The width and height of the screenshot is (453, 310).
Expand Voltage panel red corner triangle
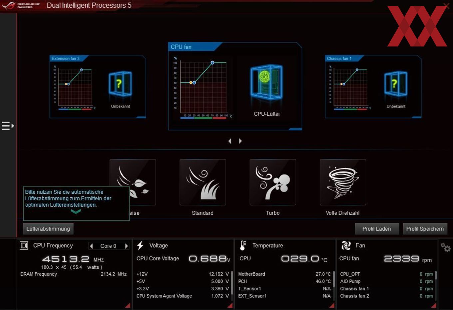coord(230,305)
